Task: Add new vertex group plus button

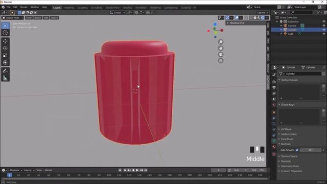Action: coord(323,86)
